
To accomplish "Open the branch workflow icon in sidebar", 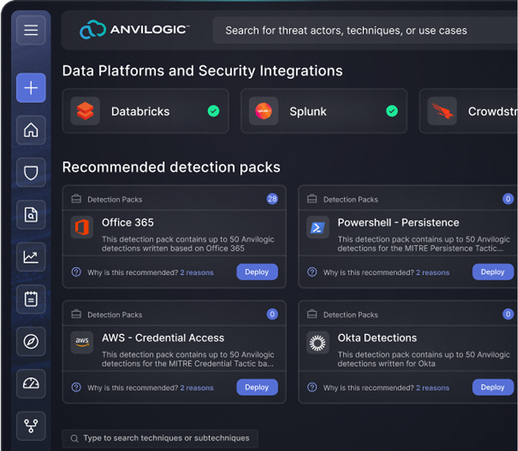I will (31, 426).
